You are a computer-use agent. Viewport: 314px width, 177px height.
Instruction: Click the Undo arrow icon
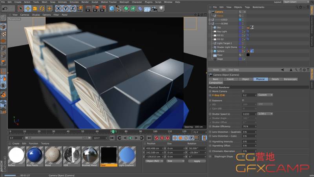tap(5, 8)
